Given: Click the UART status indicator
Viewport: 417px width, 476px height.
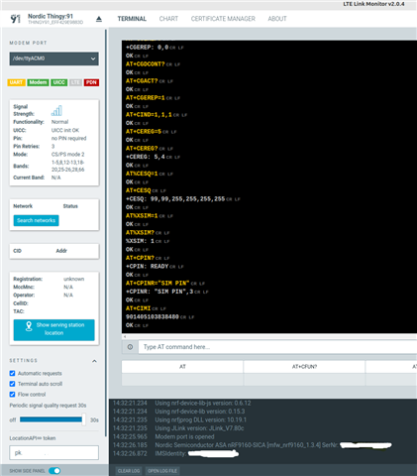Looking at the screenshot, I should (x=16, y=82).
